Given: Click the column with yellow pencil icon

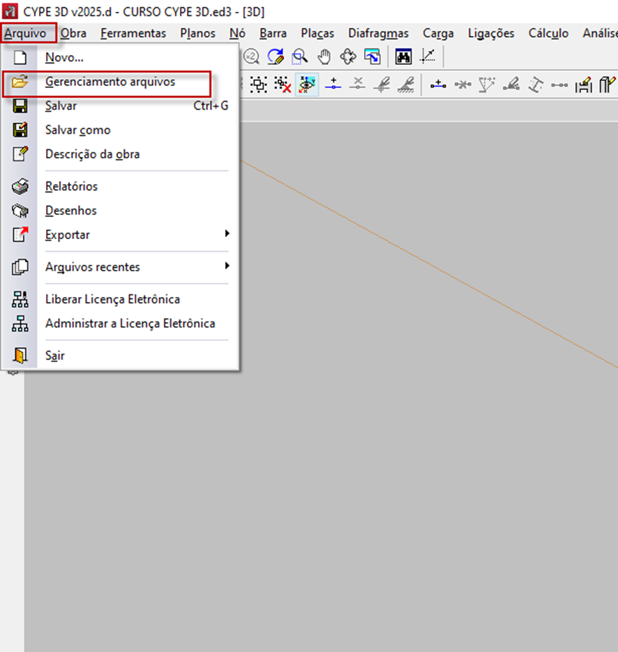Looking at the screenshot, I should (x=607, y=84).
